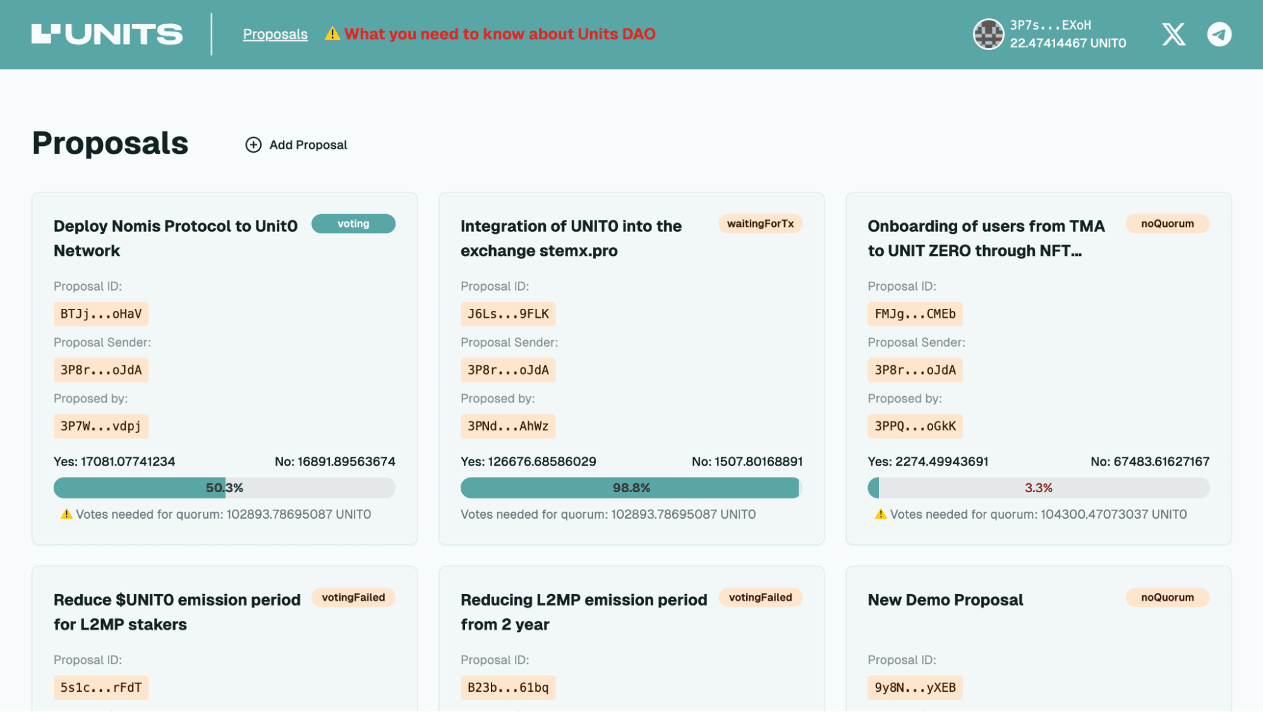Image resolution: width=1263 pixels, height=712 pixels.
Task: Click proposal ID B23b...61bq
Action: point(508,687)
